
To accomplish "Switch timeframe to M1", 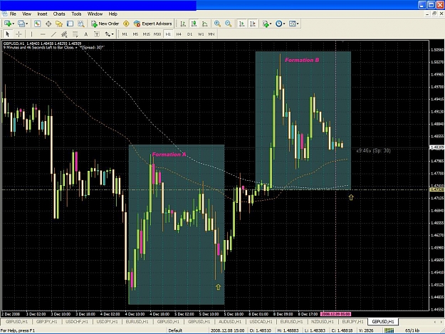I will (125, 34).
